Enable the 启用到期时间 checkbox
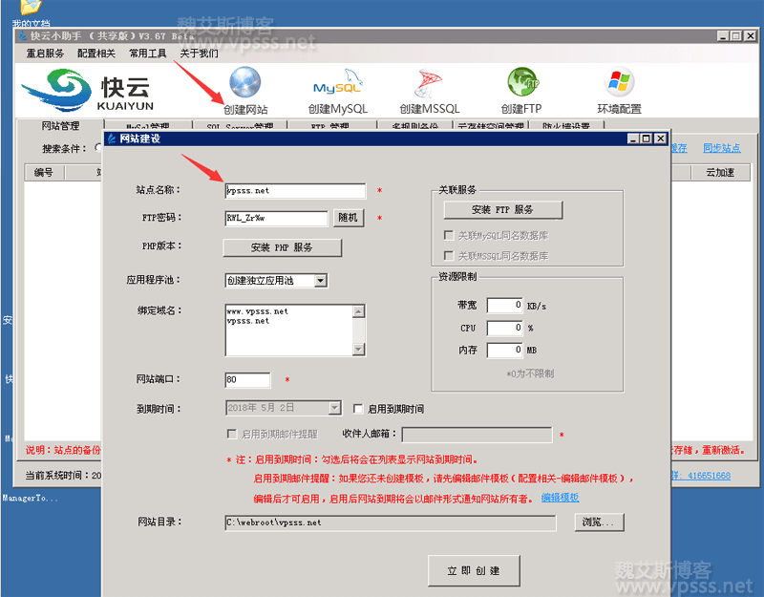Viewport: 764px width, 597px height. (358, 409)
